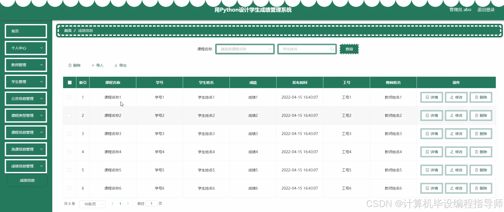This screenshot has height=212, width=504.
Task: Click the download icon beside 导出
Action: point(116,65)
